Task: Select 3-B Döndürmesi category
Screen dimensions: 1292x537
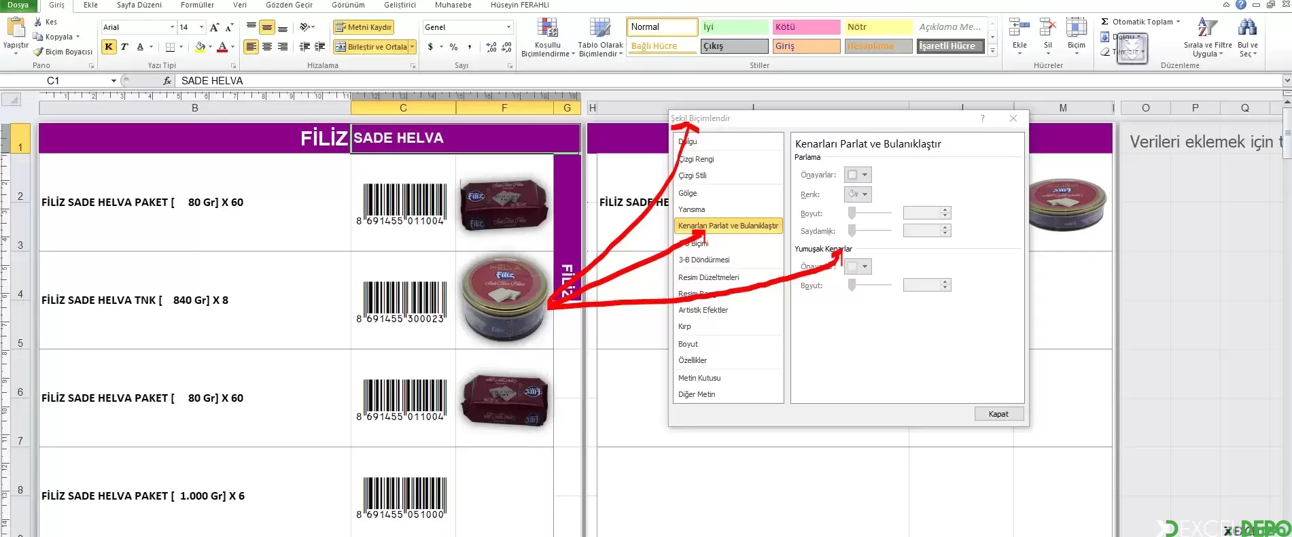Action: pos(729,260)
